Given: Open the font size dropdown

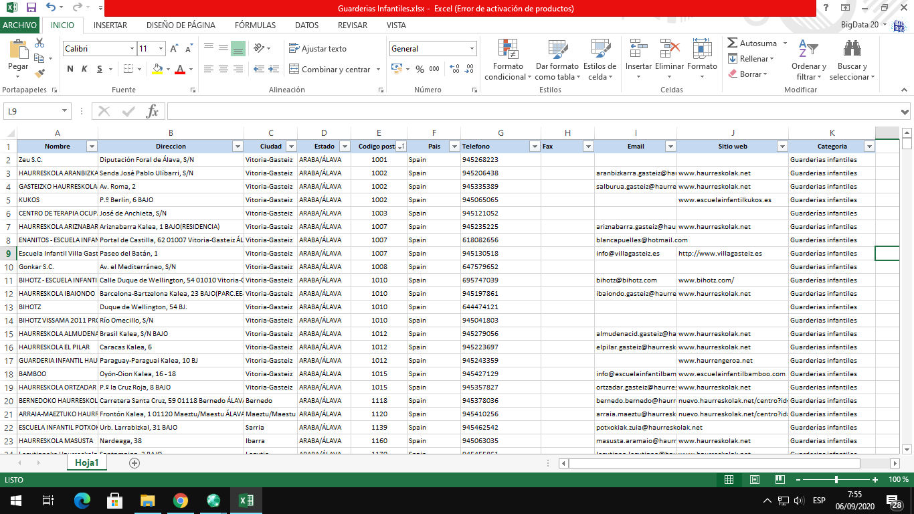Looking at the screenshot, I should [161, 49].
